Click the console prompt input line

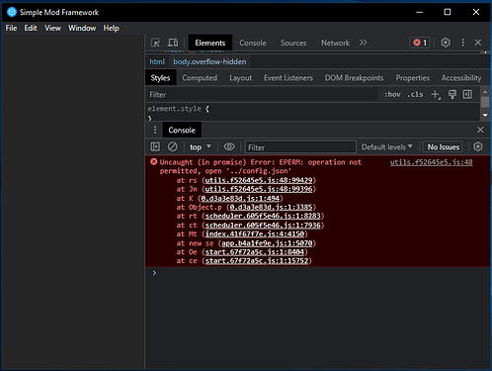tap(318, 273)
